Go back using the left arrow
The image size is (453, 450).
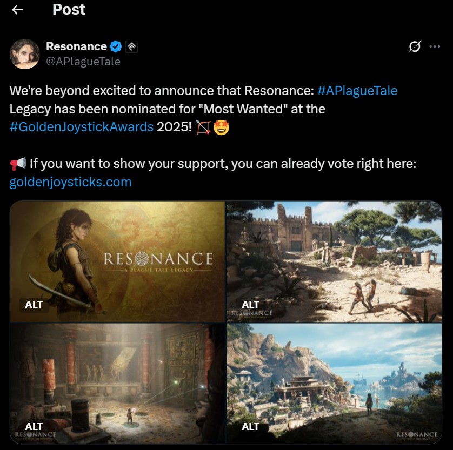click(17, 10)
